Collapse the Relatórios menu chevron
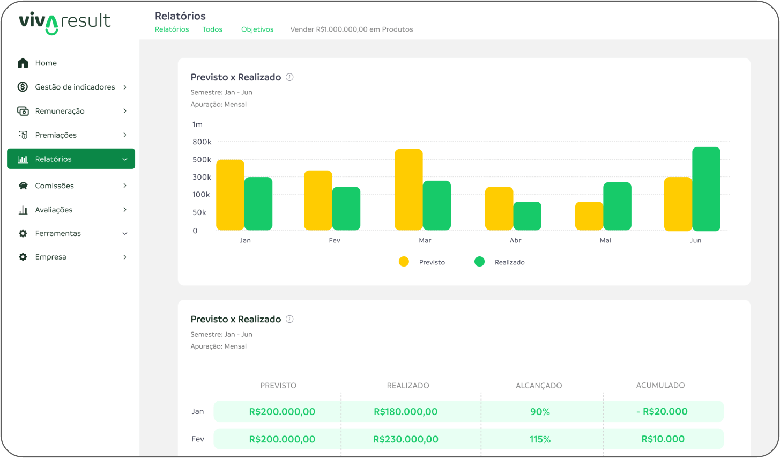 [125, 159]
